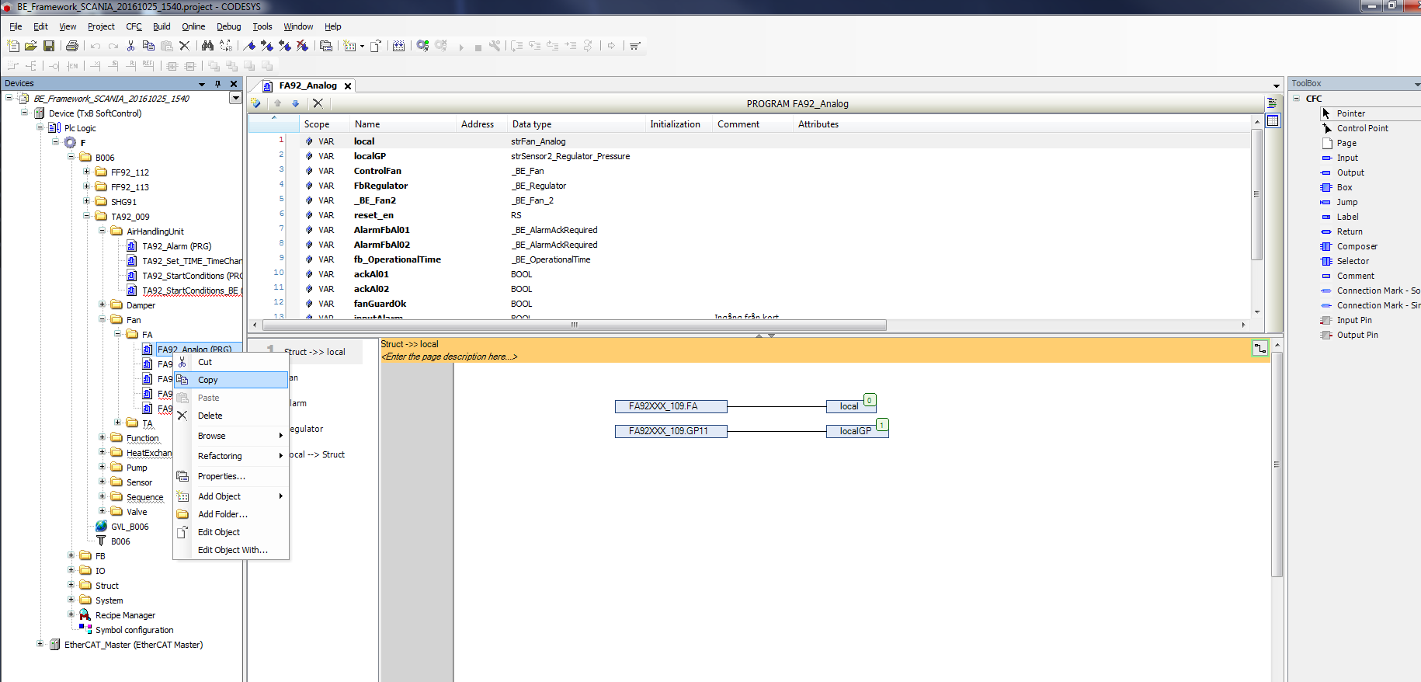Select the Box element in ToolBox
Screen dimensions: 1421x682
(1344, 187)
